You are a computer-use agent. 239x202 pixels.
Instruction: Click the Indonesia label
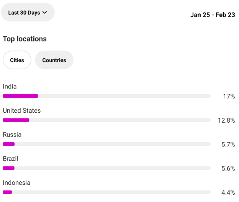[x=16, y=183]
